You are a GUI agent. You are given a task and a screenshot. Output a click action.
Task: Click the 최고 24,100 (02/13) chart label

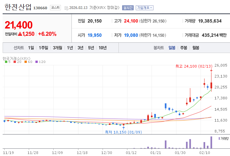(x=194, y=66)
